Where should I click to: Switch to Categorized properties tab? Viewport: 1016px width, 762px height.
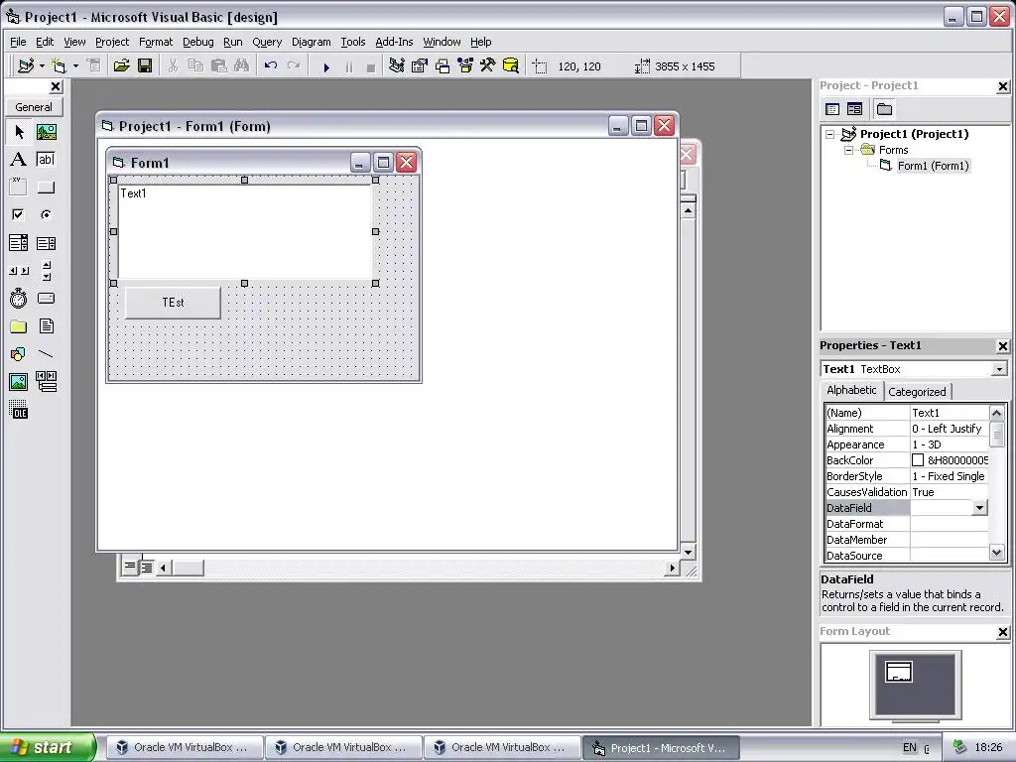pyautogui.click(x=917, y=391)
